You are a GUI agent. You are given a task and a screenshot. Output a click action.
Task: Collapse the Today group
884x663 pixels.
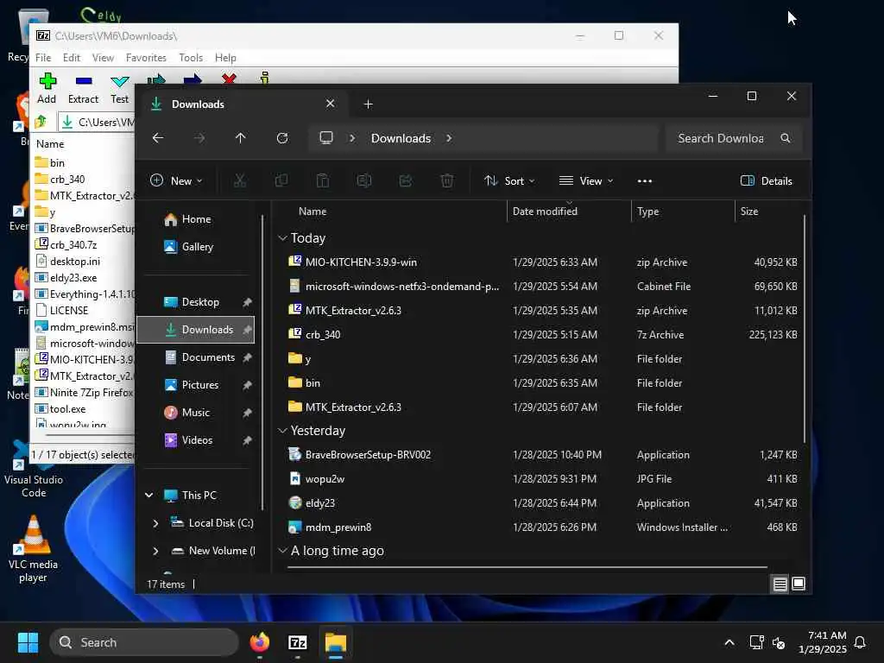(282, 238)
